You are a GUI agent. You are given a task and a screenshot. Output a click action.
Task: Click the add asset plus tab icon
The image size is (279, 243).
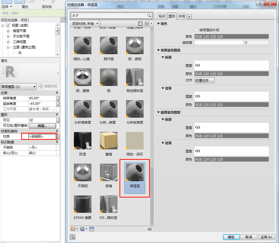tap(189, 16)
